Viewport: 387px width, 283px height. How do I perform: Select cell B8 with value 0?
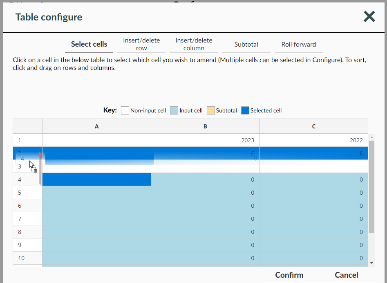pos(205,232)
